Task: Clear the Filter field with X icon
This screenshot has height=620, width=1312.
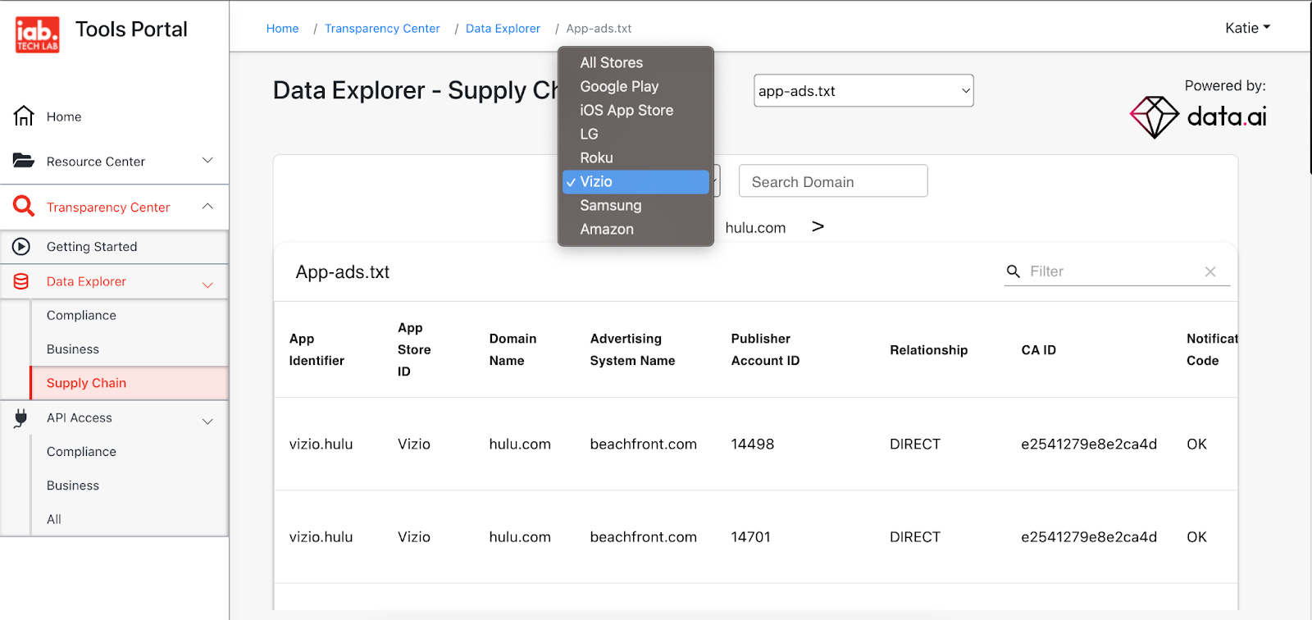Action: pos(1210,271)
